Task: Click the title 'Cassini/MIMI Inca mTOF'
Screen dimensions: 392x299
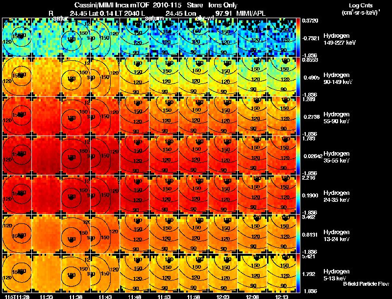Action: click(112, 5)
